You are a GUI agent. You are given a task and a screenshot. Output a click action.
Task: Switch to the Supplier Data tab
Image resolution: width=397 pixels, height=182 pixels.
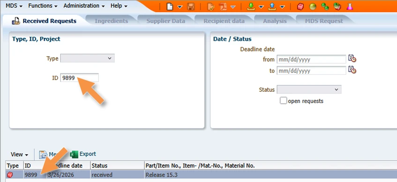tap(165, 21)
